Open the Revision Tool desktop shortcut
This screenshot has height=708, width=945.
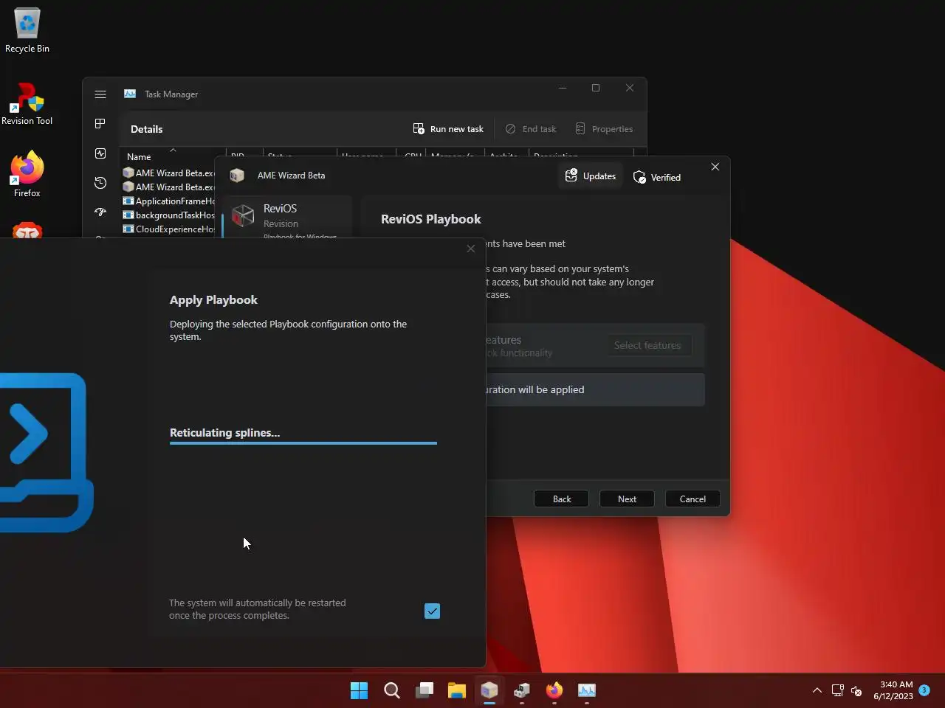click(27, 103)
